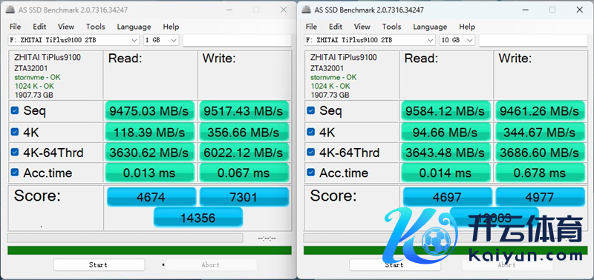Select write access time 0.067 ms
594x280 pixels.
click(x=244, y=173)
